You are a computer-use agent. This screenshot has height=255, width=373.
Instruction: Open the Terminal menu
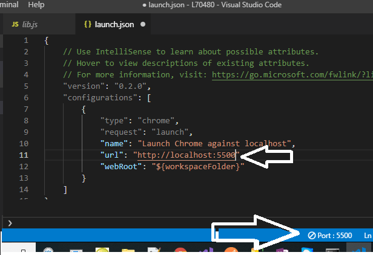[8, 5]
